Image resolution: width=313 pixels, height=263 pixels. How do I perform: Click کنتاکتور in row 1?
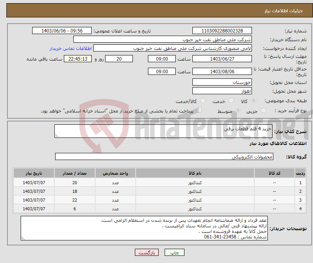coord(195,183)
